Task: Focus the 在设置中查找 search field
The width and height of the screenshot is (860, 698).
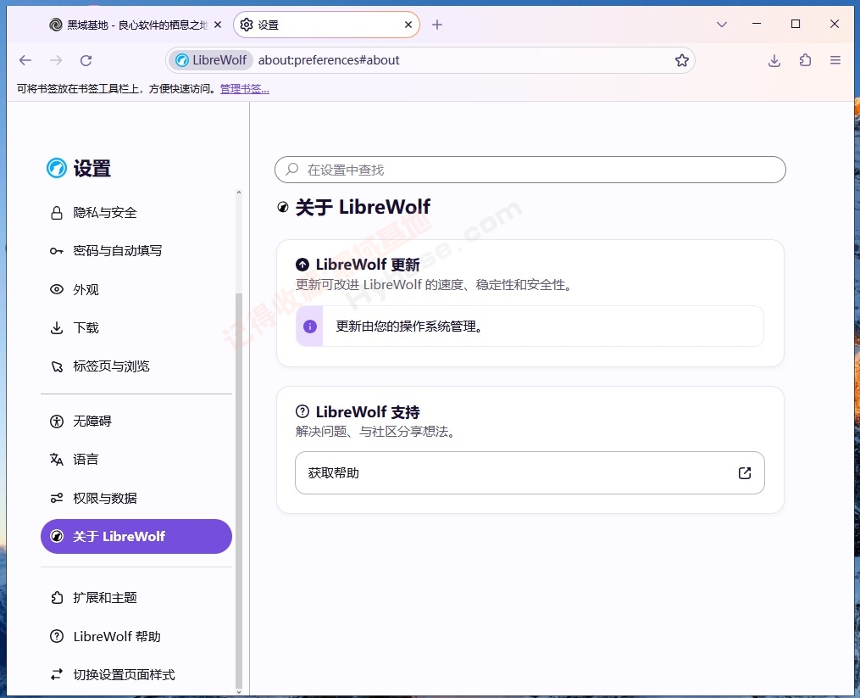Action: pos(530,170)
